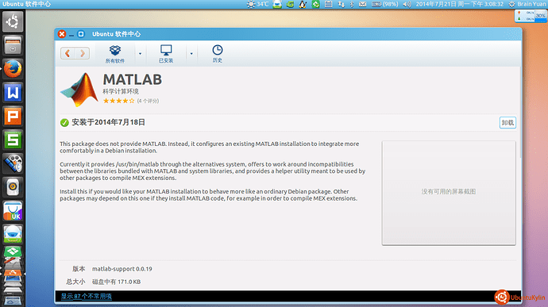Open the speaker music player launcher icon
Screen dimensions: 548x307
13,187
